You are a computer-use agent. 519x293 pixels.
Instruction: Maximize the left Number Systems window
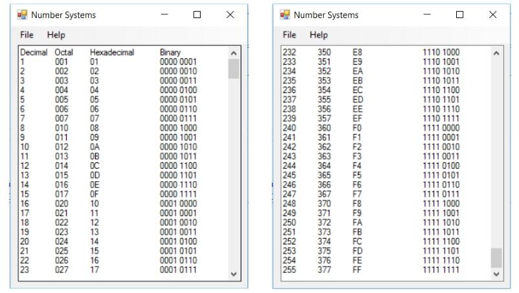(x=197, y=14)
